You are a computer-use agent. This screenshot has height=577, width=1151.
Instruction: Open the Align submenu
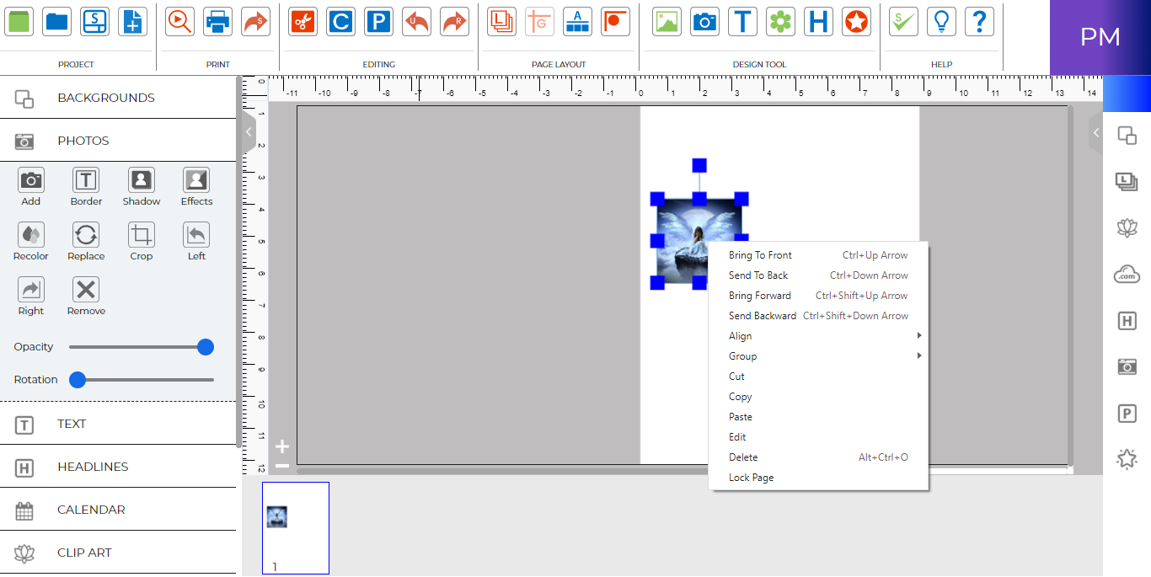tap(818, 336)
